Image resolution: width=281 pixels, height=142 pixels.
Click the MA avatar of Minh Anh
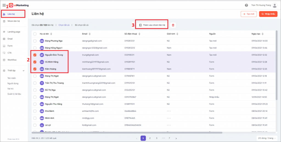(42, 118)
